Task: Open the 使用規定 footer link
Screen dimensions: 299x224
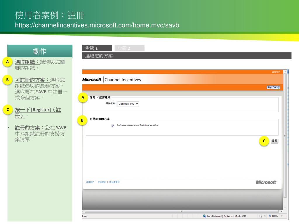Action: (x=102, y=182)
